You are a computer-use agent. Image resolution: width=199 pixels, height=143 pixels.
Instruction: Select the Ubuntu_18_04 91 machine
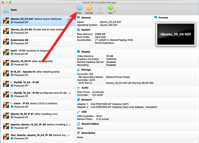pos(38,63)
